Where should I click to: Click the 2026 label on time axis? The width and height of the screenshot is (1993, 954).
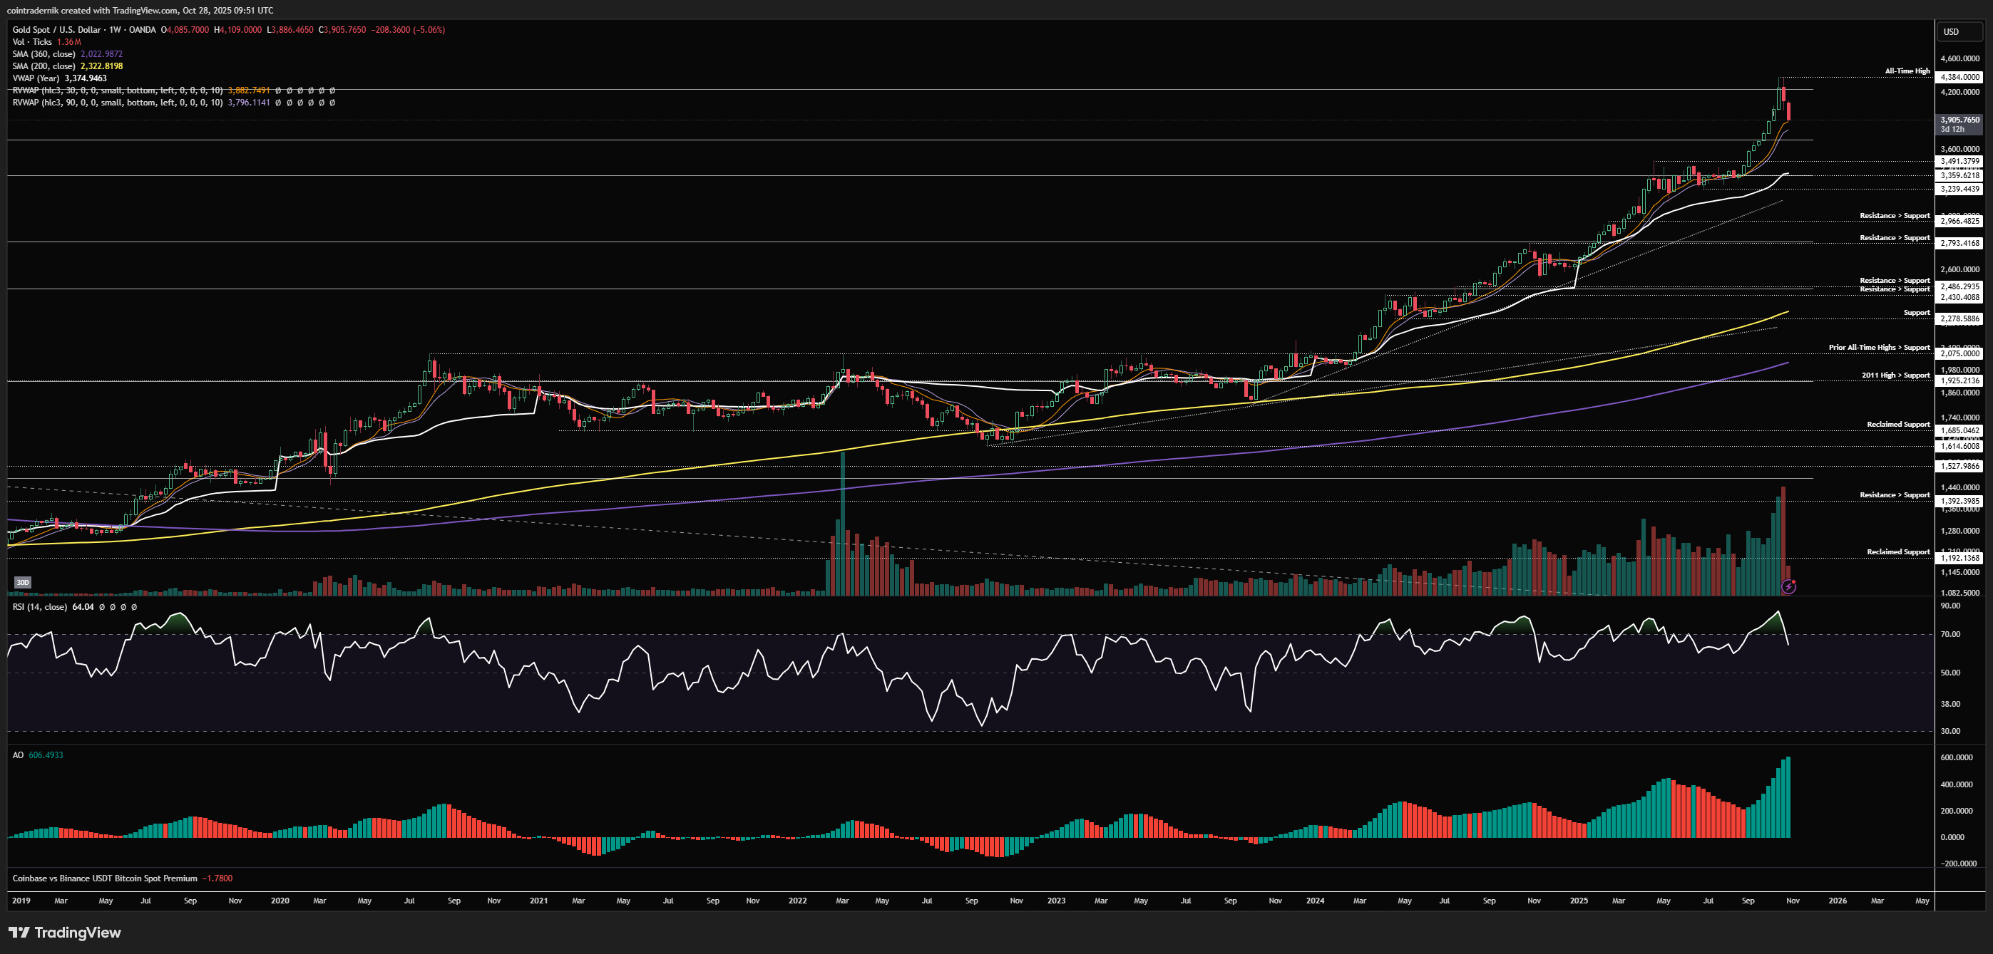[1837, 901]
